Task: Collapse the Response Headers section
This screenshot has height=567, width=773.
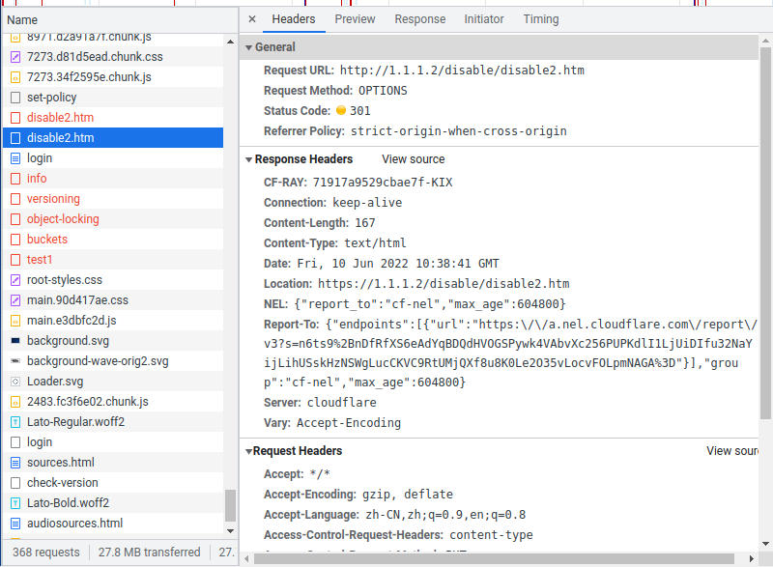Action: pyautogui.click(x=249, y=159)
